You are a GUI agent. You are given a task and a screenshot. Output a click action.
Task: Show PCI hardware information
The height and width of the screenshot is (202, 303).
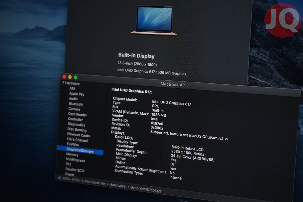pyautogui.click(x=68, y=164)
